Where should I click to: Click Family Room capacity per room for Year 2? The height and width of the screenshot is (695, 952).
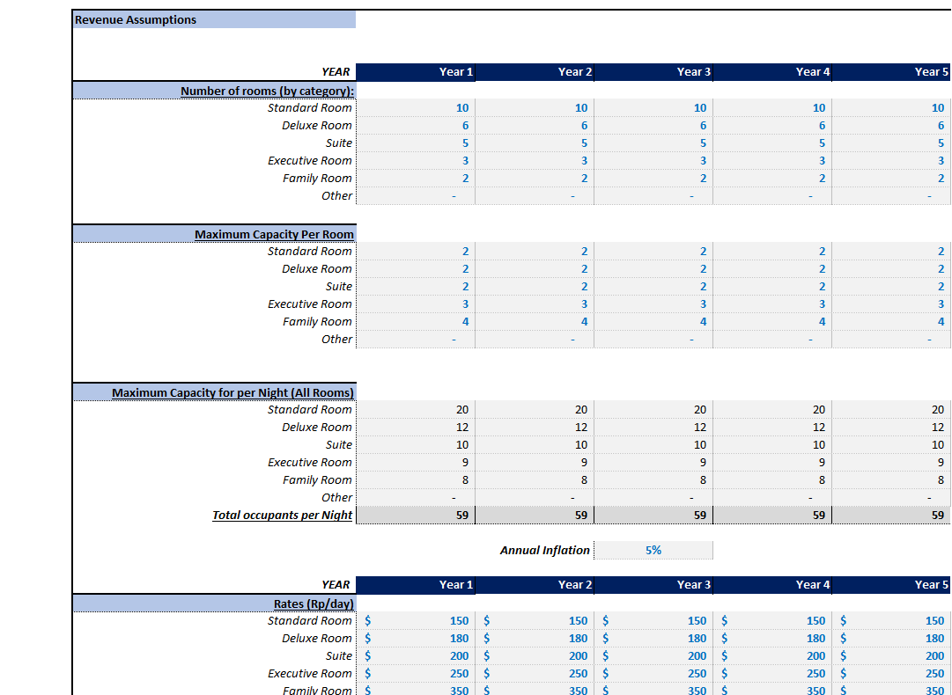click(535, 321)
